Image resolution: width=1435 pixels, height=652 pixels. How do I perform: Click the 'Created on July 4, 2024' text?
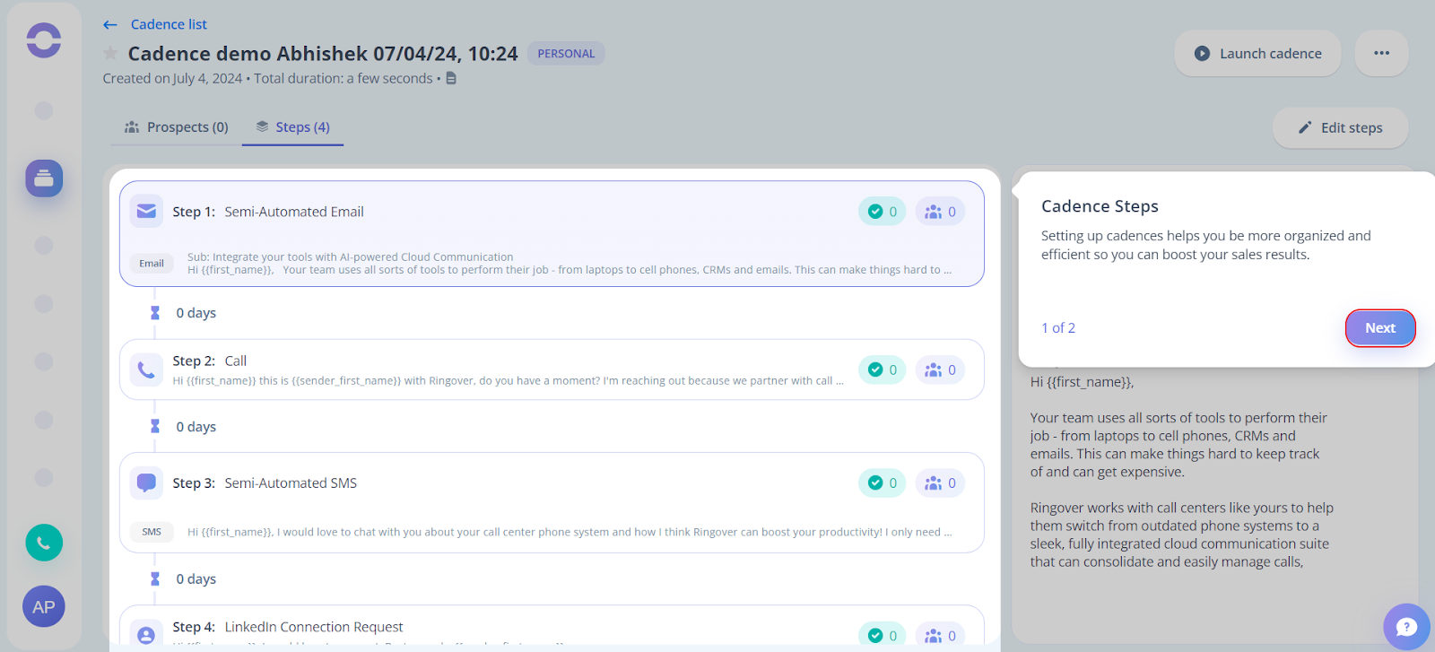pyautogui.click(x=172, y=79)
